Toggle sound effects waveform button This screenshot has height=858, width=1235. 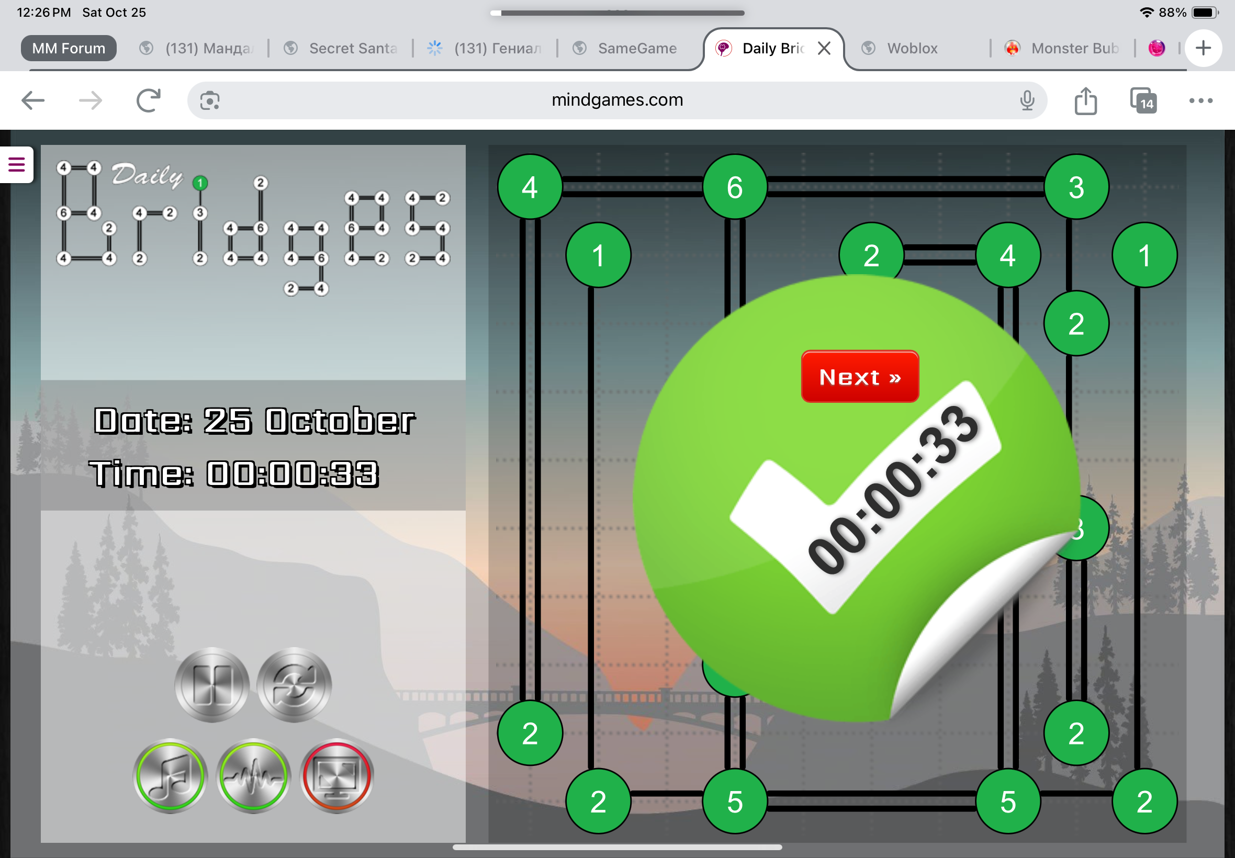point(253,776)
